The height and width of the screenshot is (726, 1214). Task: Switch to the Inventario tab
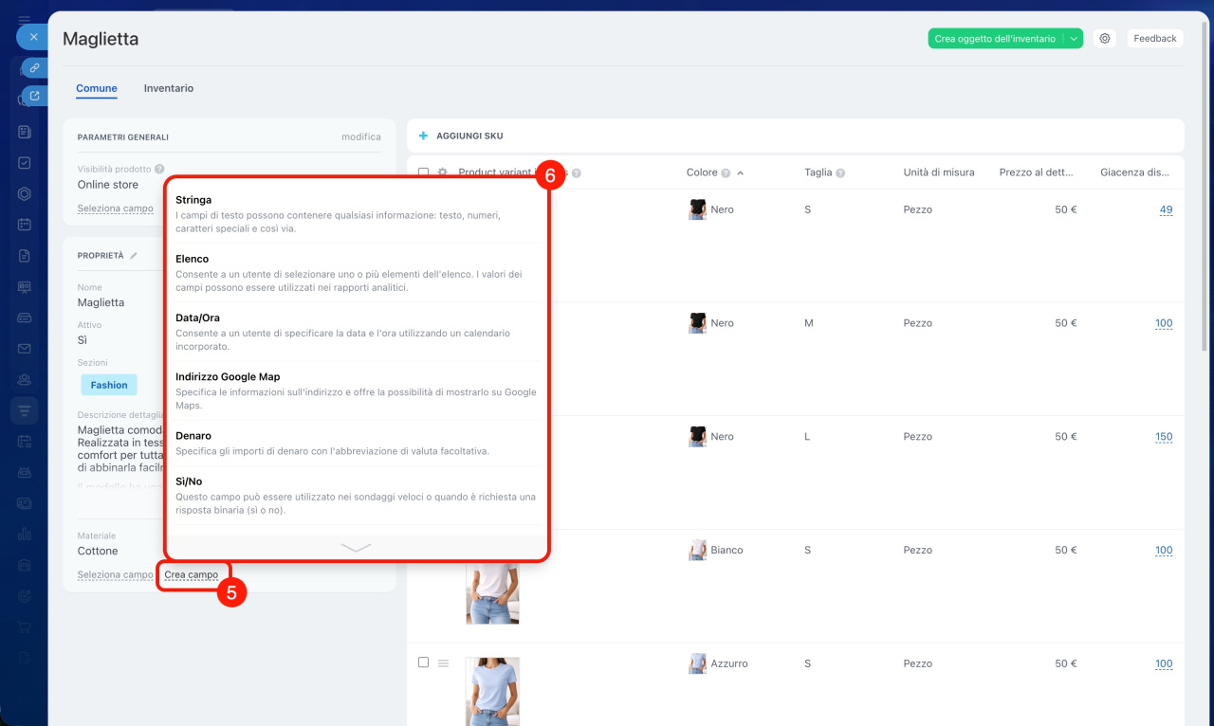168,88
